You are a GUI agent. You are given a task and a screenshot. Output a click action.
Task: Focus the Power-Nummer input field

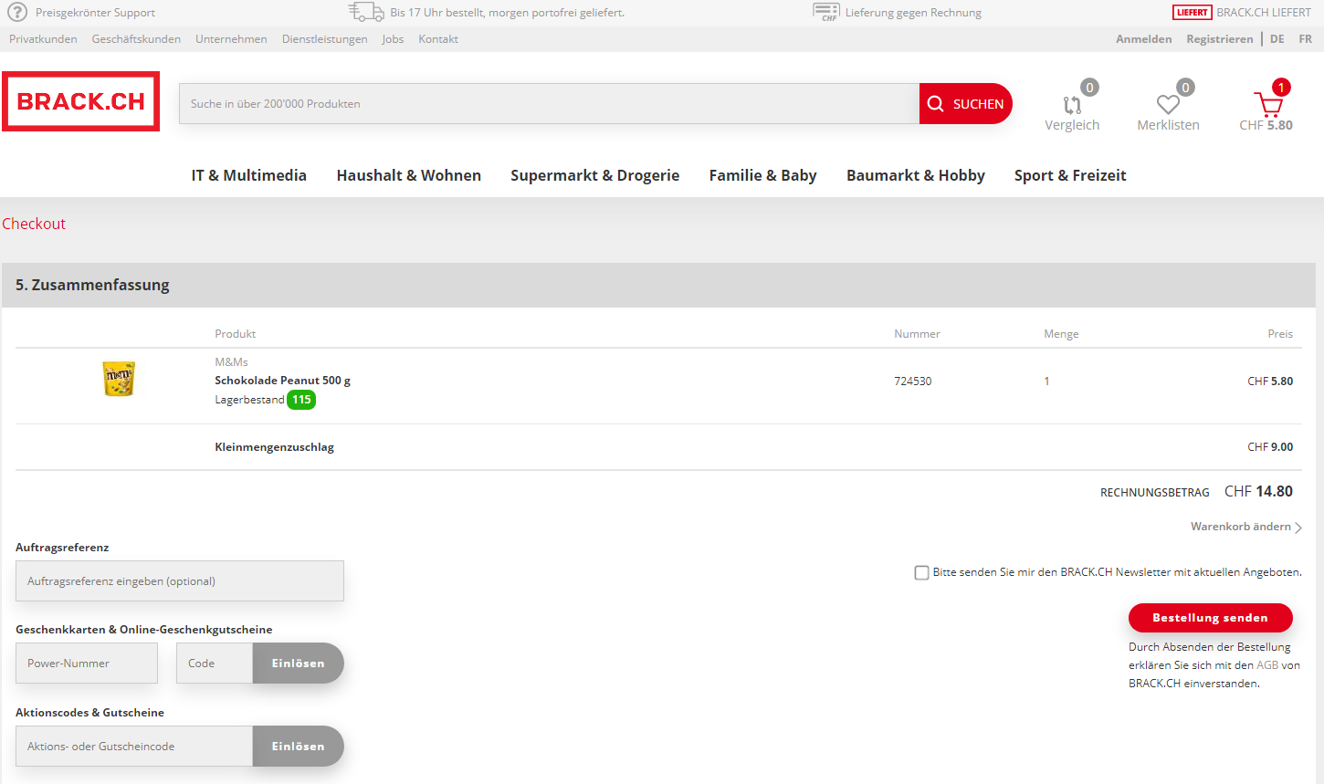click(87, 664)
